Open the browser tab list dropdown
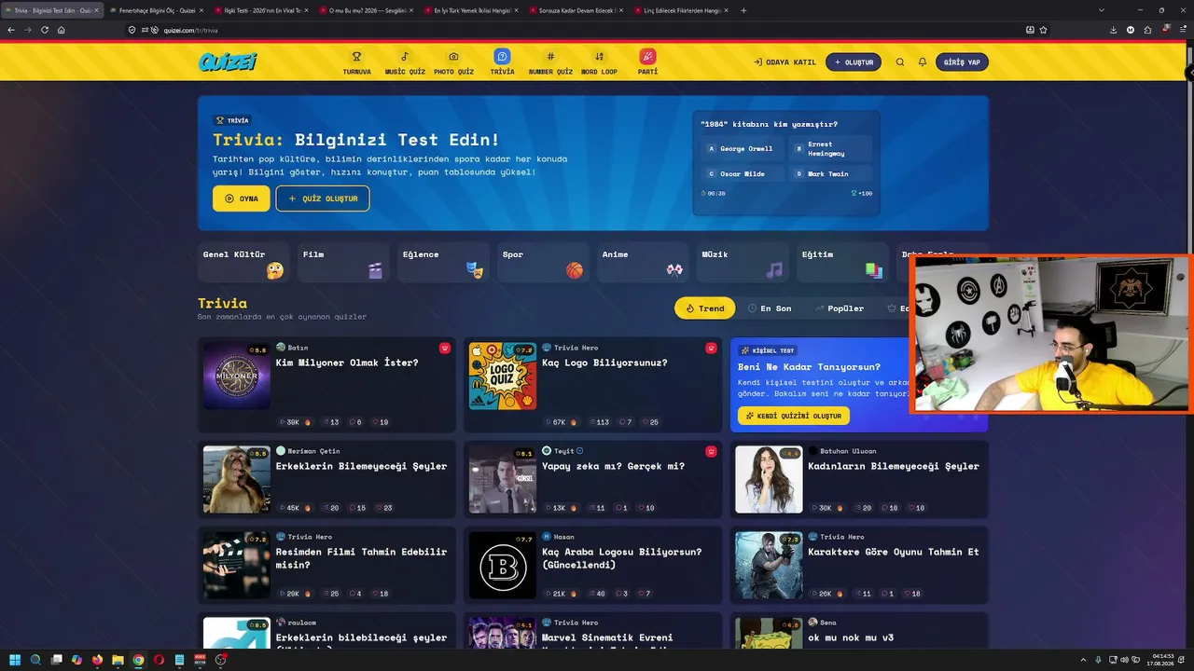The image size is (1194, 671). [1102, 10]
